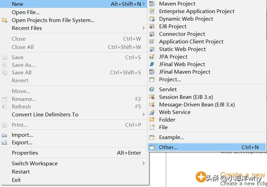This screenshot has width=267, height=187.
Task: Click the Servlet icon
Action: tap(152, 89)
